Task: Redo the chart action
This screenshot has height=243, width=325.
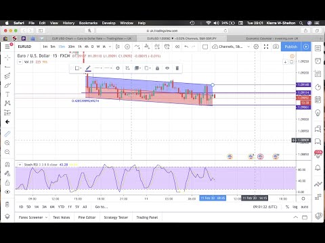Action: [x=193, y=47]
